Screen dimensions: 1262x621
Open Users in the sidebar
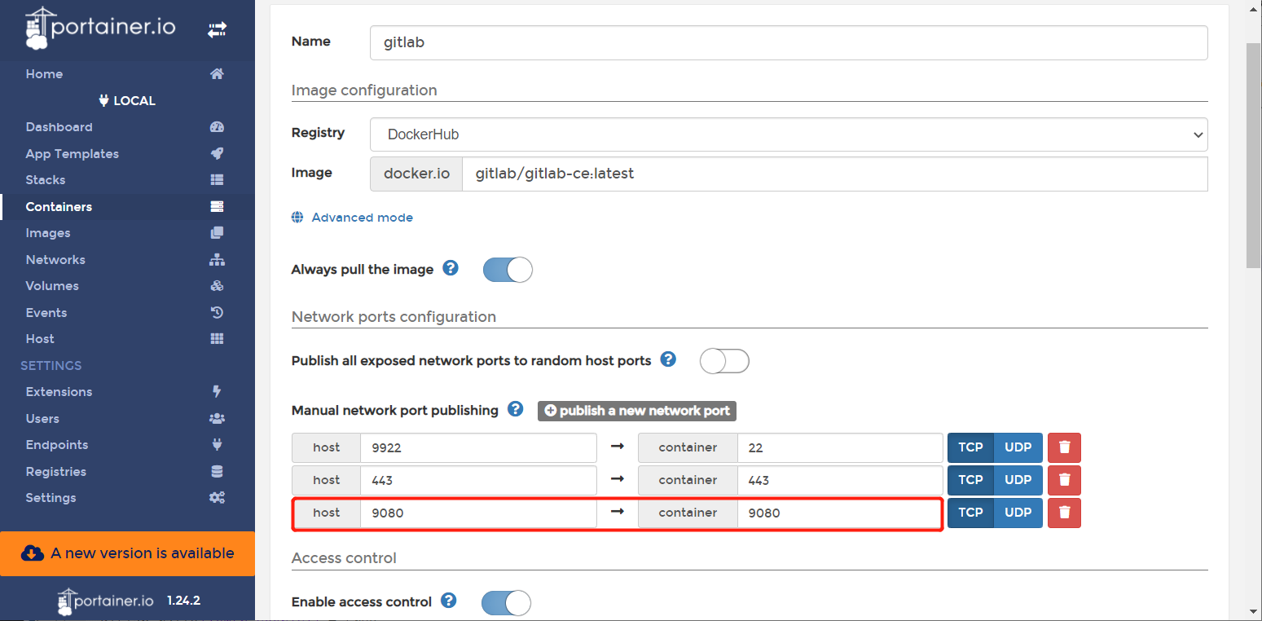(42, 419)
